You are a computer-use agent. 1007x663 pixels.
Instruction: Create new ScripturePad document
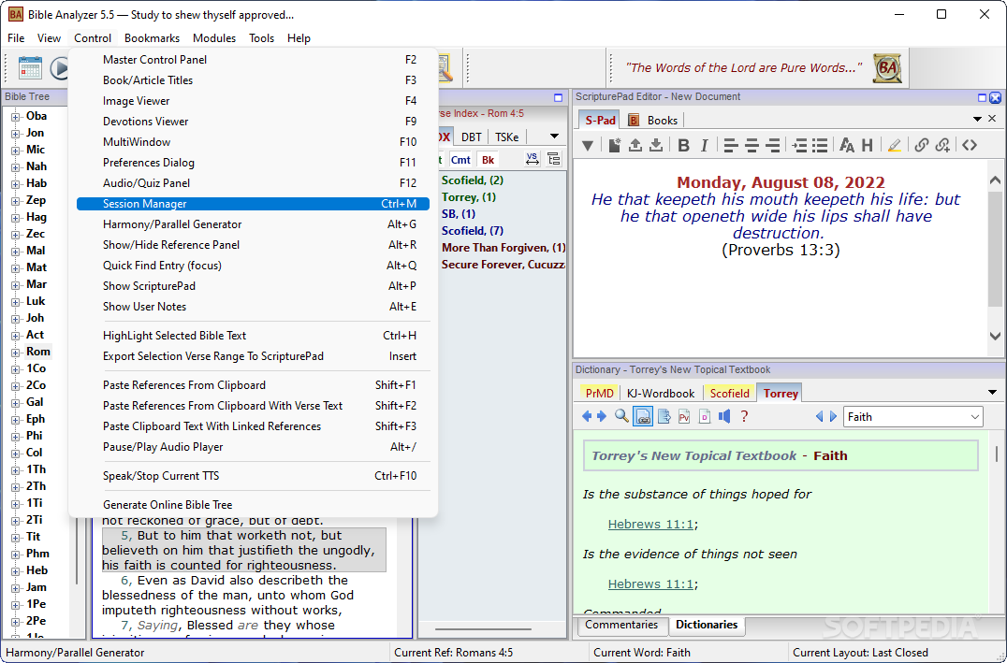pyautogui.click(x=615, y=146)
